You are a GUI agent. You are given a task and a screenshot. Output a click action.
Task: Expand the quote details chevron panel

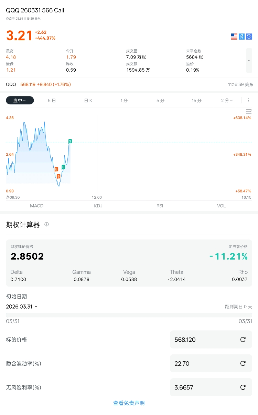249,61
